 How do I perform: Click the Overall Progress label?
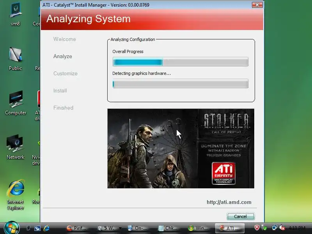coord(128,51)
